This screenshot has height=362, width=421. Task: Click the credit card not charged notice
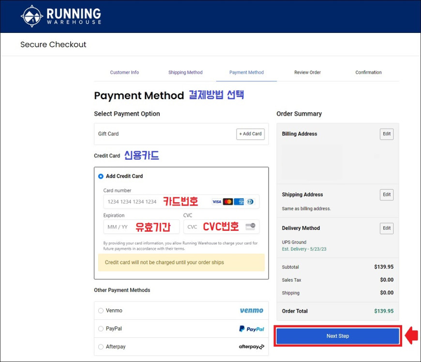[181, 262]
